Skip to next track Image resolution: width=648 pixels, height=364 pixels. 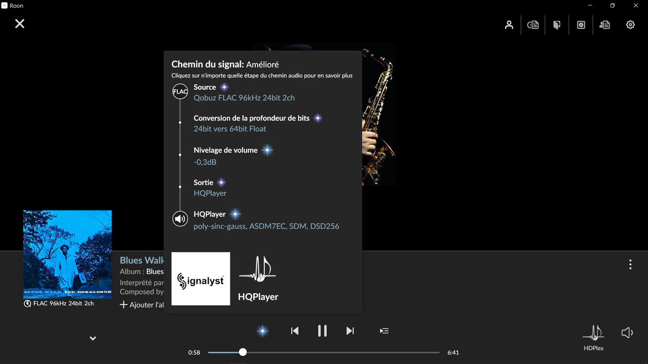[350, 331]
